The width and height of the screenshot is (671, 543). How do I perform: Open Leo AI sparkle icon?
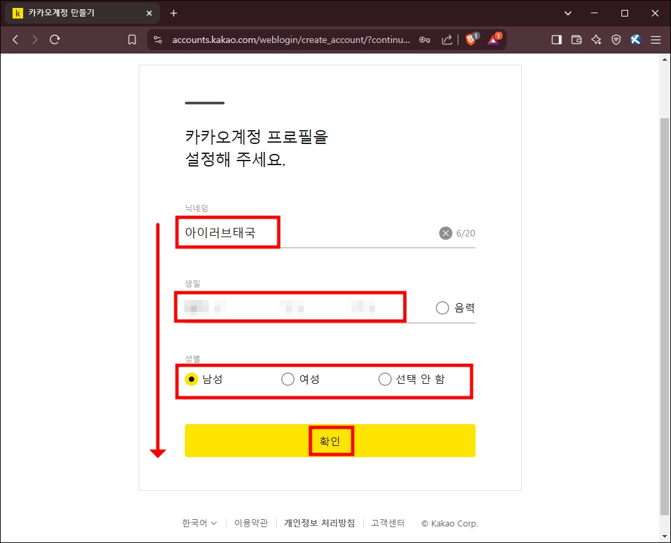596,40
